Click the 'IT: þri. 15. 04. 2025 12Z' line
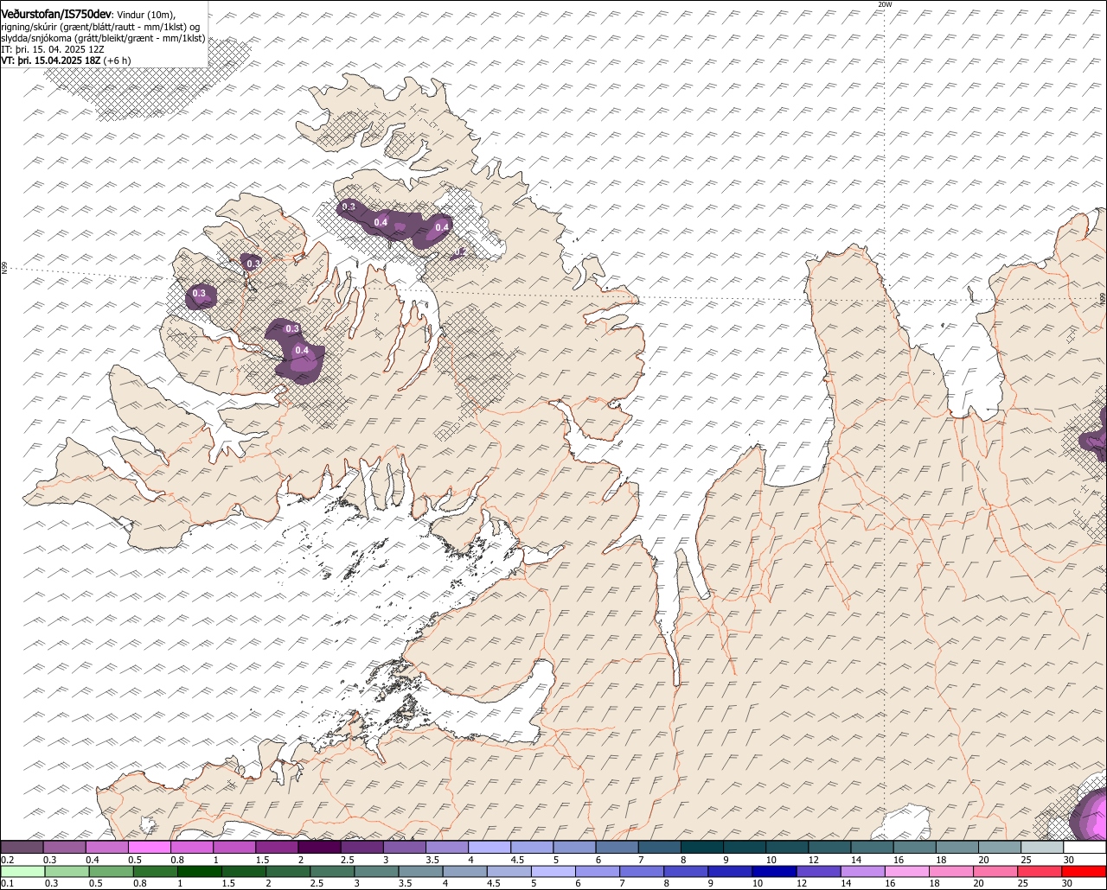The image size is (1107, 890). tap(54, 49)
